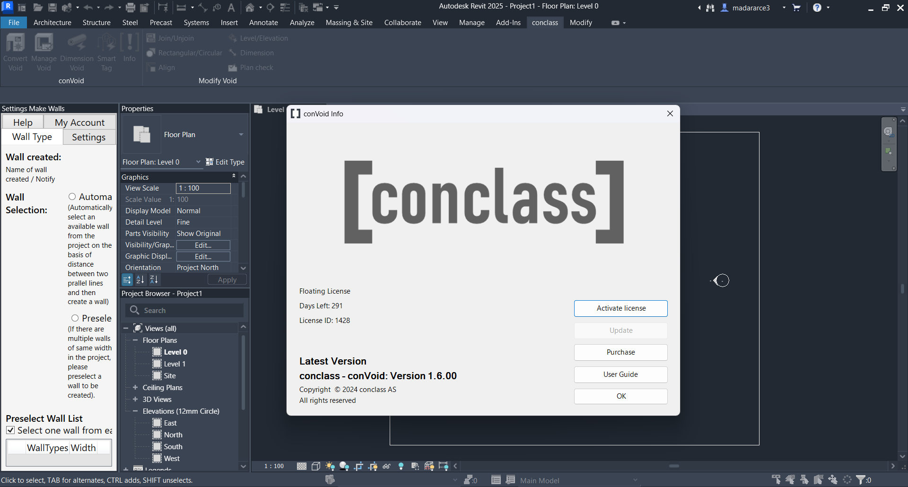
Task: Click the Reveal Hidden Elements lightbulb icon
Action: (401, 466)
